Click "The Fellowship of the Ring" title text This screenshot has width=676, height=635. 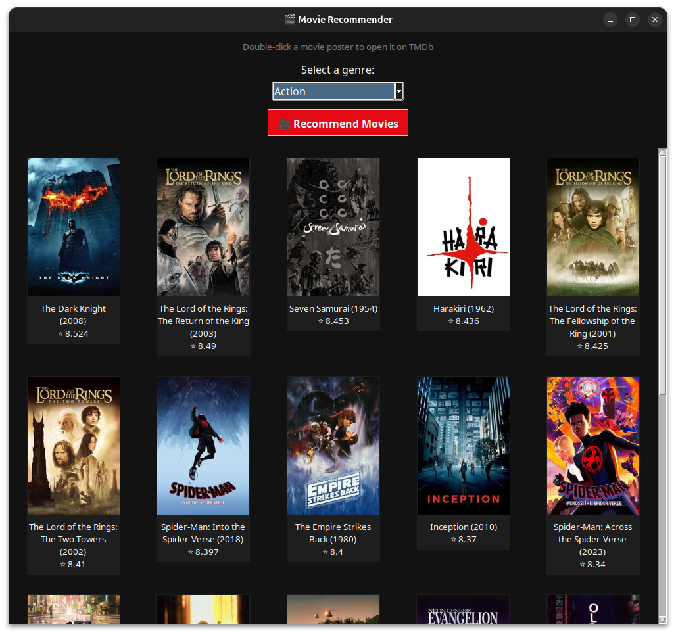592,327
